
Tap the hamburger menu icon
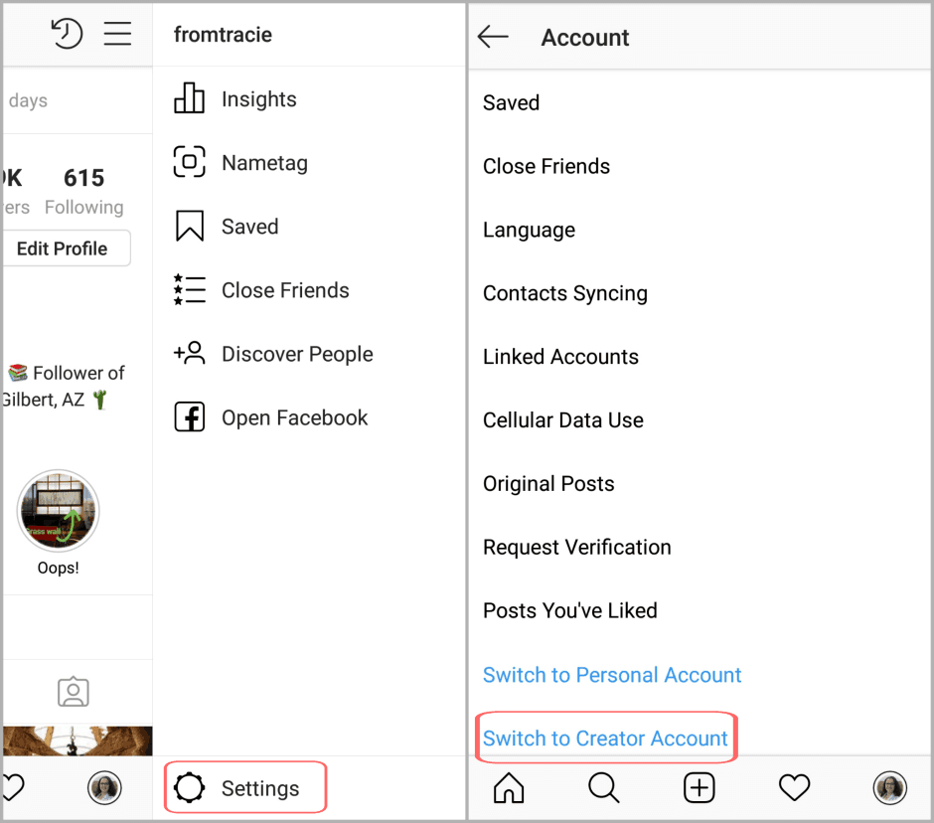point(117,34)
